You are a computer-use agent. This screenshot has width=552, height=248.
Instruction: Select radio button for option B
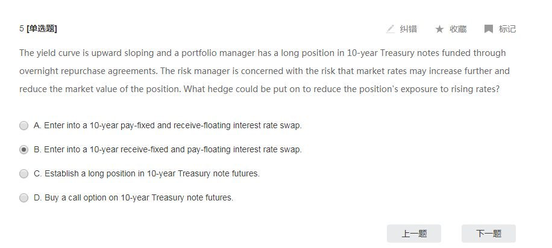24,150
